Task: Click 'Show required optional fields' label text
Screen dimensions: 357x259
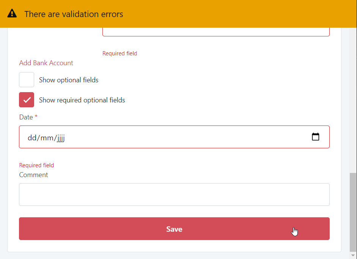Action: pos(82,100)
